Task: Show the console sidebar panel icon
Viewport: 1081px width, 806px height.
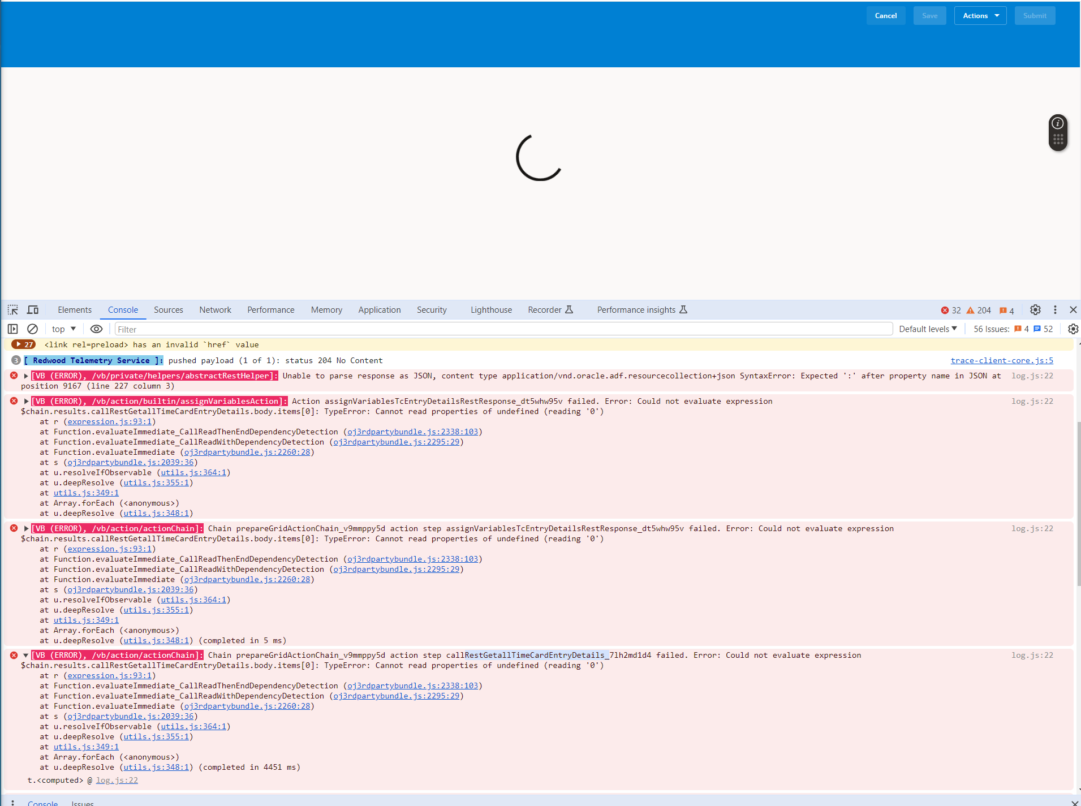Action: (12, 329)
